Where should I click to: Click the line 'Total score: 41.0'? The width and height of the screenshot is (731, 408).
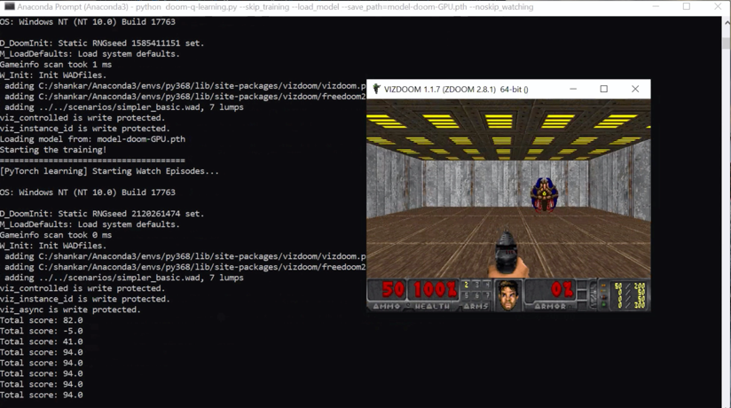click(x=42, y=341)
